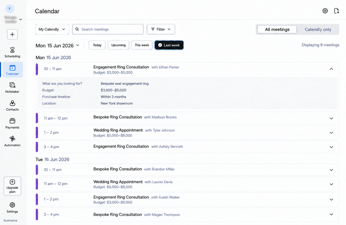Expand the Austin Walker meeting row
This screenshot has height=225, width=346.
point(331,199)
